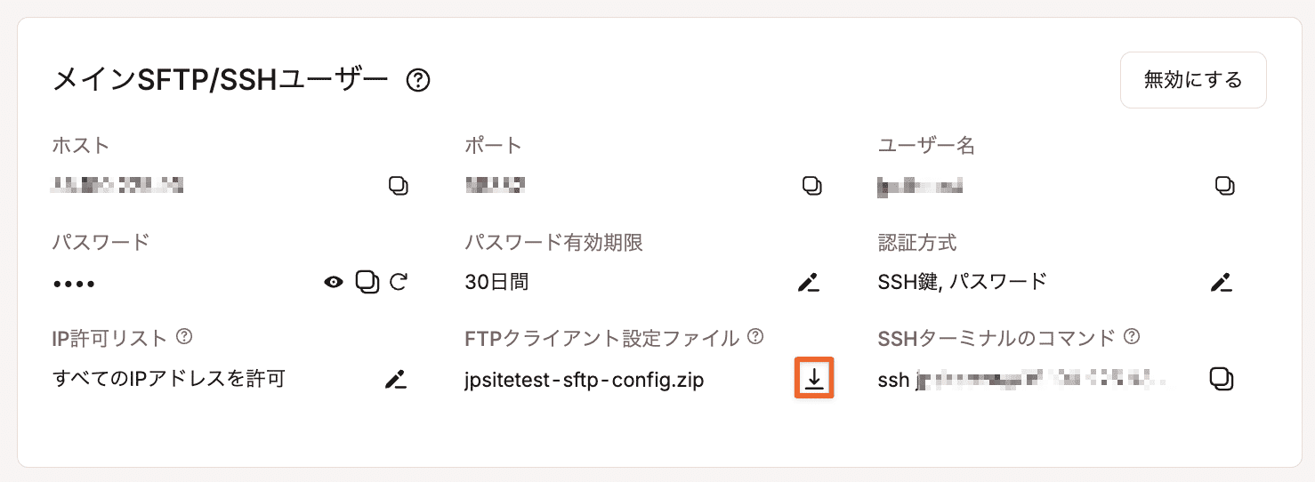Copy the SSH terminal command
Screen dimensions: 1315x482
1222,379
